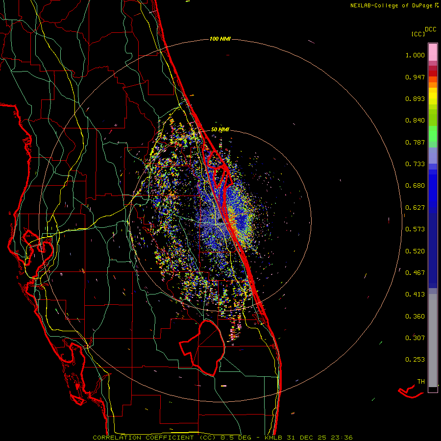Click the 0.307 scale label
This screenshot has height=441, width=441.
tap(415, 338)
